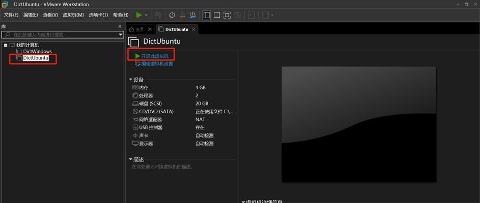Open the 虚拟机(M) menu
This screenshot has height=203, width=480.
(73, 15)
